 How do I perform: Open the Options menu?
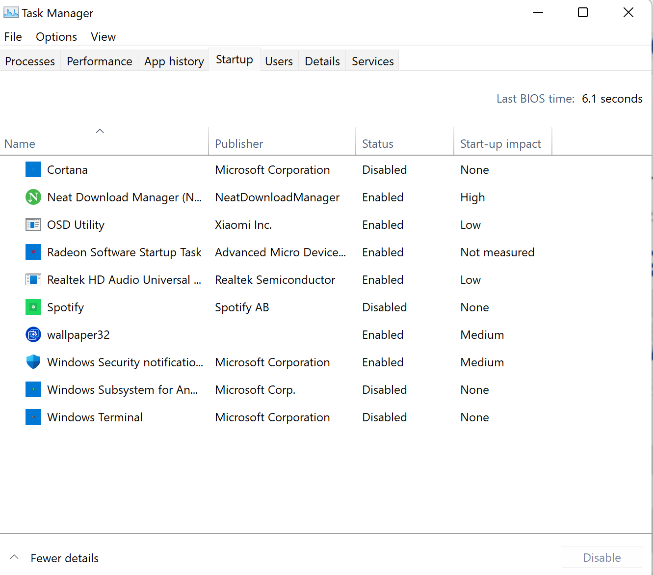pos(56,37)
